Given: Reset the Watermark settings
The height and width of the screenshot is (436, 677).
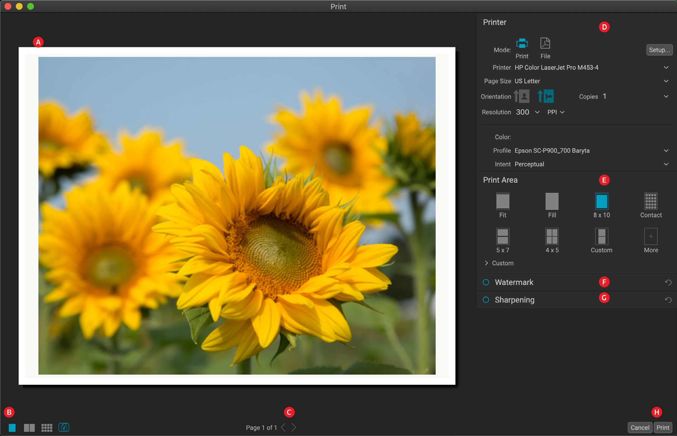Looking at the screenshot, I should pos(668,282).
